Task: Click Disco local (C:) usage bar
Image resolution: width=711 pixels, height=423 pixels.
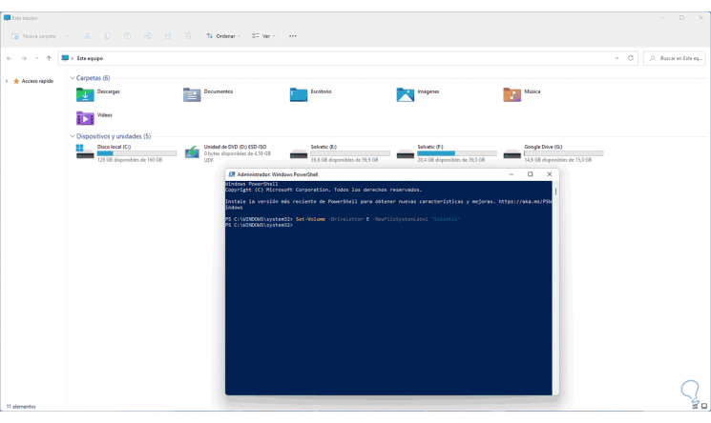Action: tap(136, 153)
